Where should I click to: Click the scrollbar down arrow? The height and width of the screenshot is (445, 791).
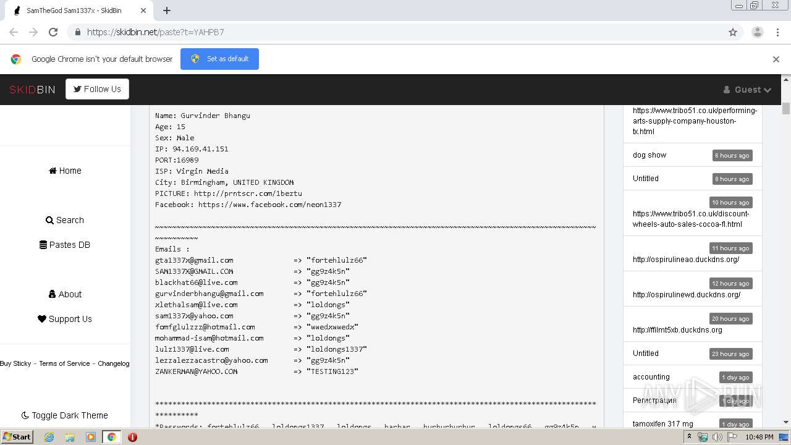pyautogui.click(x=786, y=423)
